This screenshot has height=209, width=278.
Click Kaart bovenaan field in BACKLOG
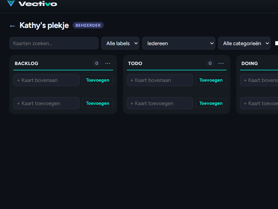(x=46, y=80)
